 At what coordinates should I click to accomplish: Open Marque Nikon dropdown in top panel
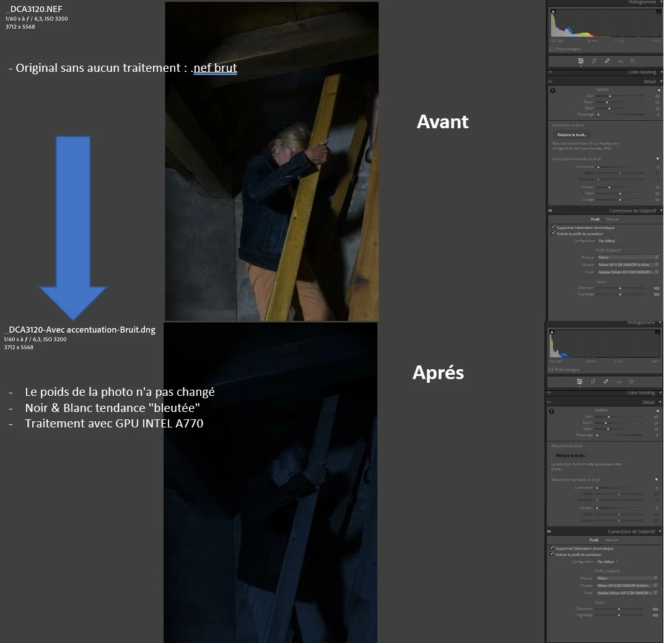coord(628,258)
